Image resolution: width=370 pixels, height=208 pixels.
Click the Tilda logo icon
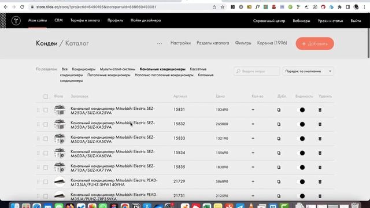point(16,21)
